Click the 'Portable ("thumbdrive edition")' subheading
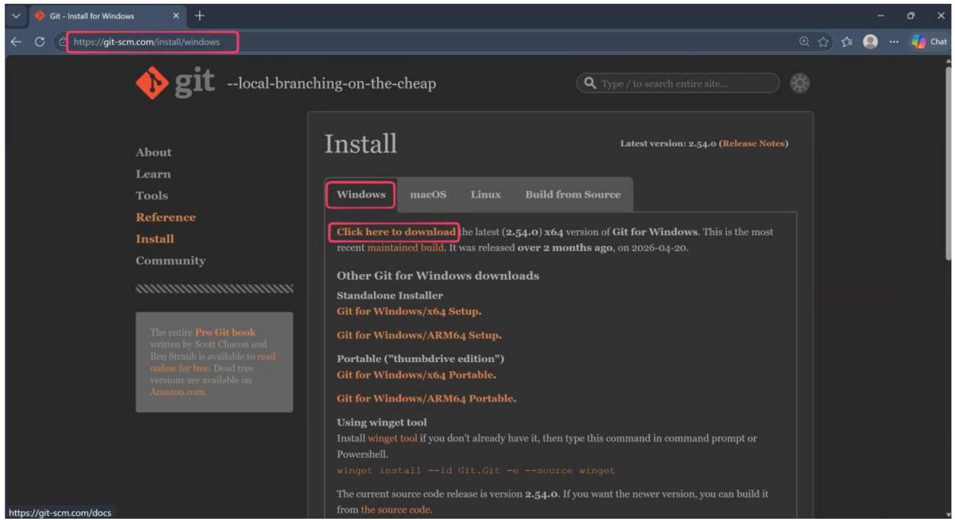 (x=420, y=358)
